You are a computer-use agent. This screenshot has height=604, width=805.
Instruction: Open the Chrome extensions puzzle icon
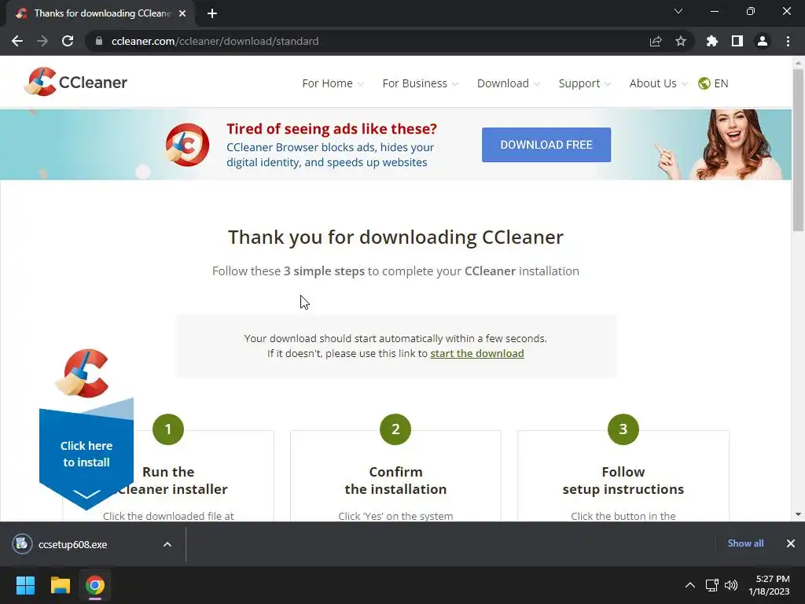pos(712,41)
